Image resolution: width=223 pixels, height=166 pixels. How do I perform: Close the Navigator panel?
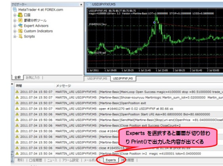(81, 4)
